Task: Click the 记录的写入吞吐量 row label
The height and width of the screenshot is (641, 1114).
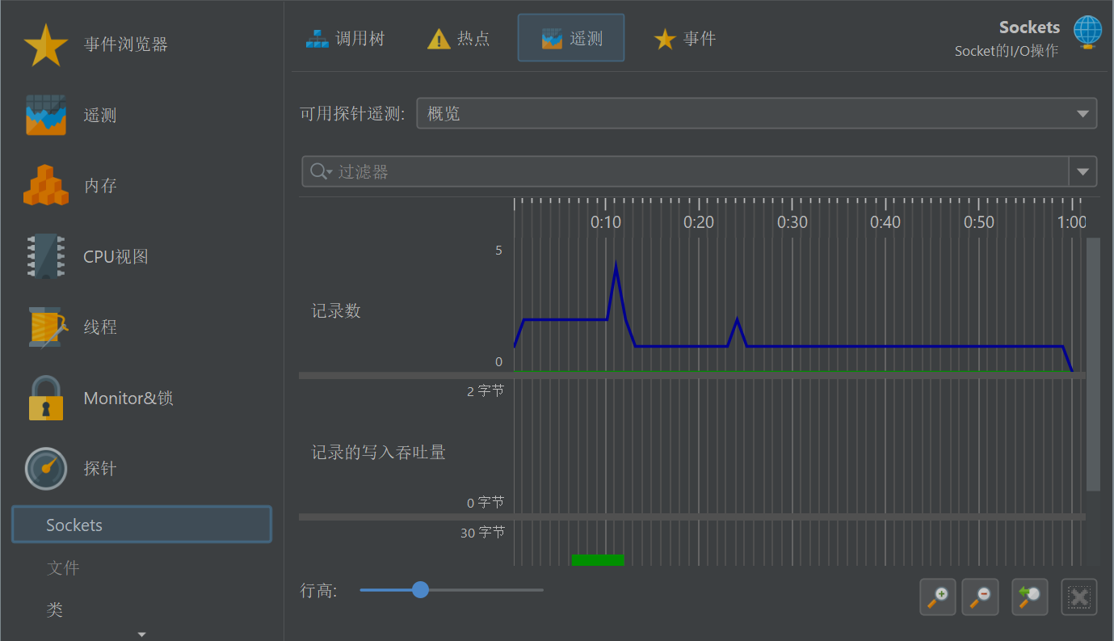Action: (379, 453)
